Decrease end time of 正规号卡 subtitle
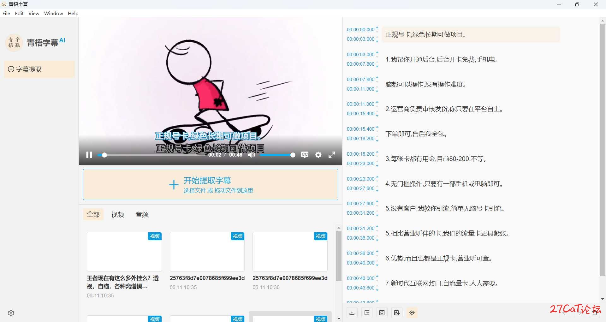Viewport: 606px width, 322px height. click(x=377, y=41)
